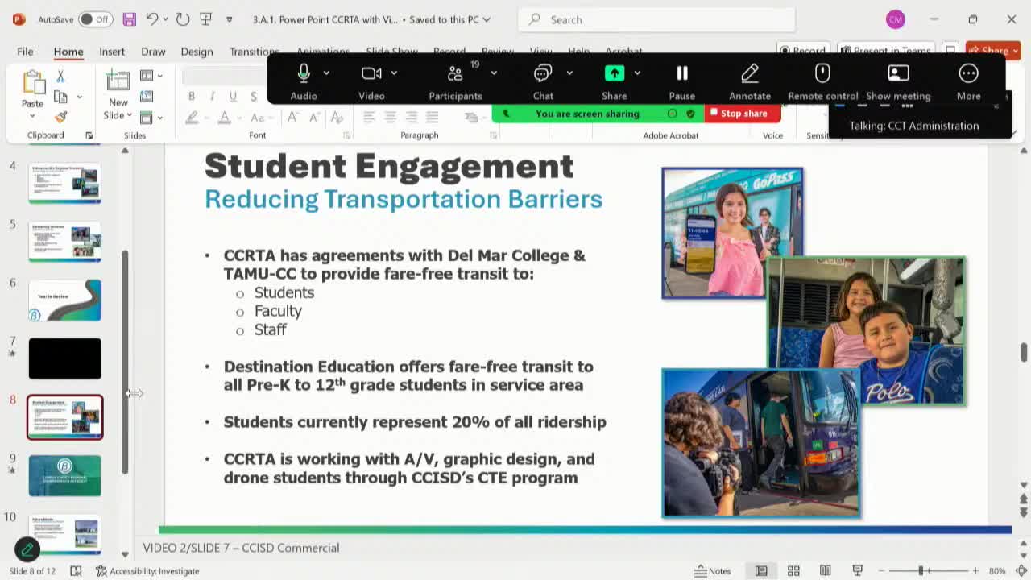
Task: Toggle Bold formatting
Action: pyautogui.click(x=192, y=96)
